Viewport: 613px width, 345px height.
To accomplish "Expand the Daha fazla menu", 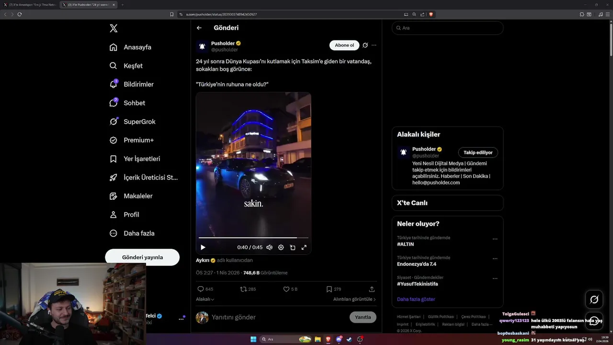I will pos(132,233).
